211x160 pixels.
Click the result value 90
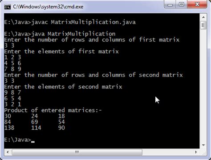(x=61, y=128)
